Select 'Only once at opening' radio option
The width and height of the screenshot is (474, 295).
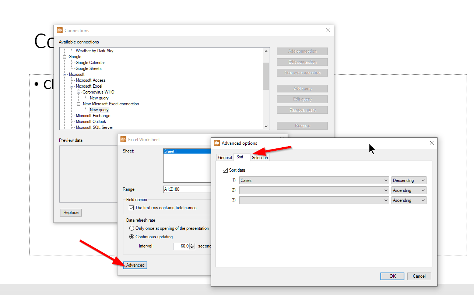click(x=131, y=228)
